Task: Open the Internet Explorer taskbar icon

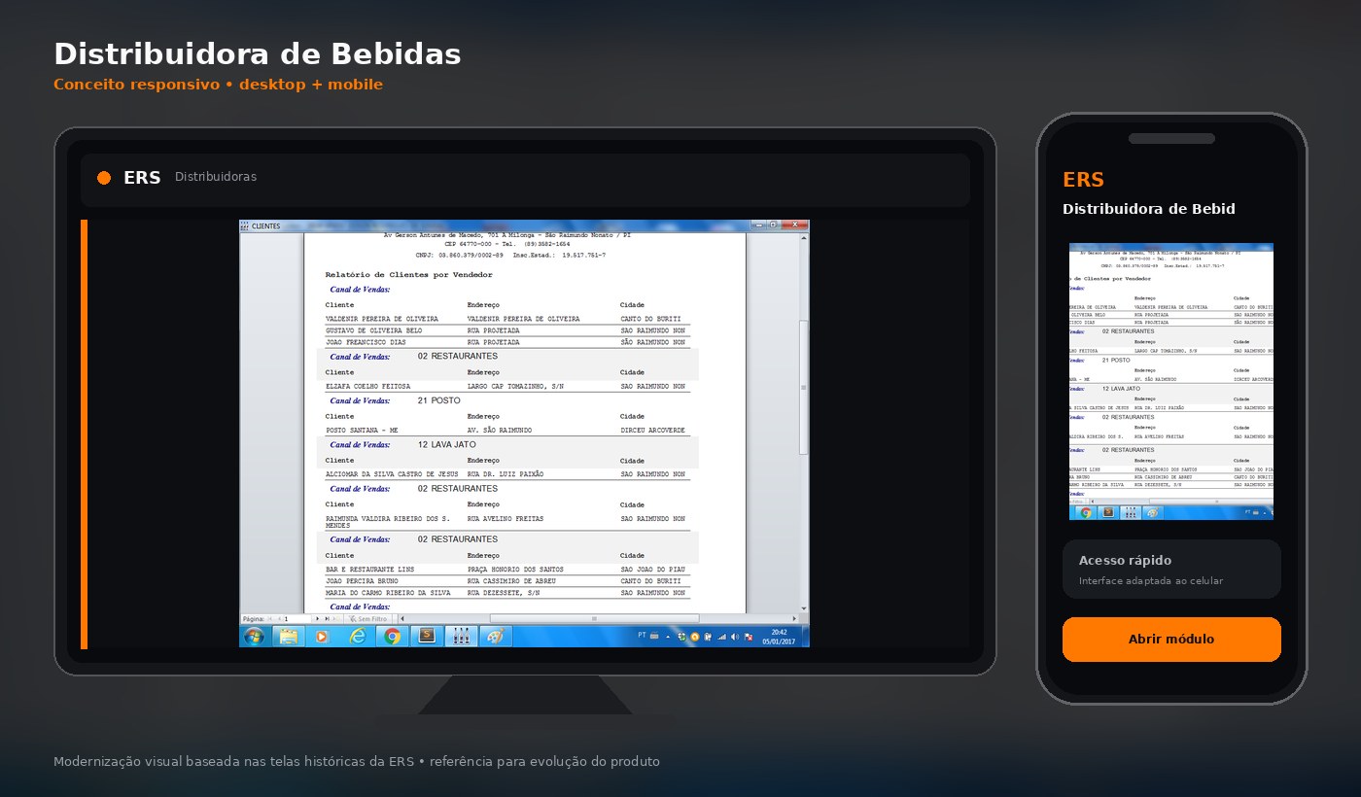Action: [358, 637]
